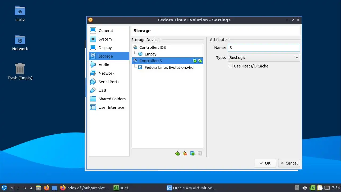Select the User Interface page
Screen dimensions: 341x192
(109, 107)
